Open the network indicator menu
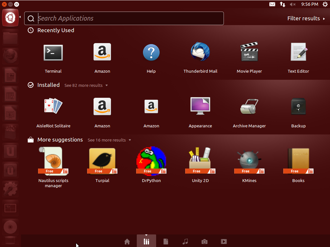Image resolution: width=330 pixels, height=247 pixels. point(283,4)
